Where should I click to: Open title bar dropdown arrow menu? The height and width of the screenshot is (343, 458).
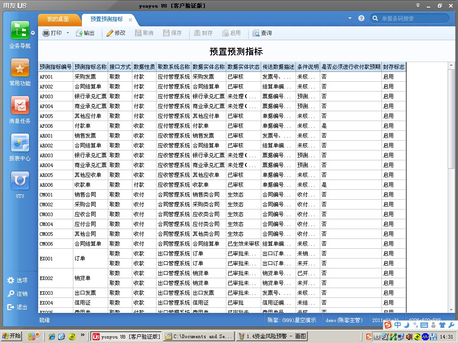(x=418, y=5)
